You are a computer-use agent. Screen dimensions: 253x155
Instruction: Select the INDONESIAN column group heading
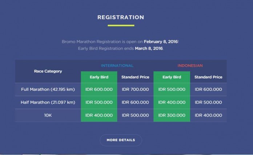(x=190, y=66)
